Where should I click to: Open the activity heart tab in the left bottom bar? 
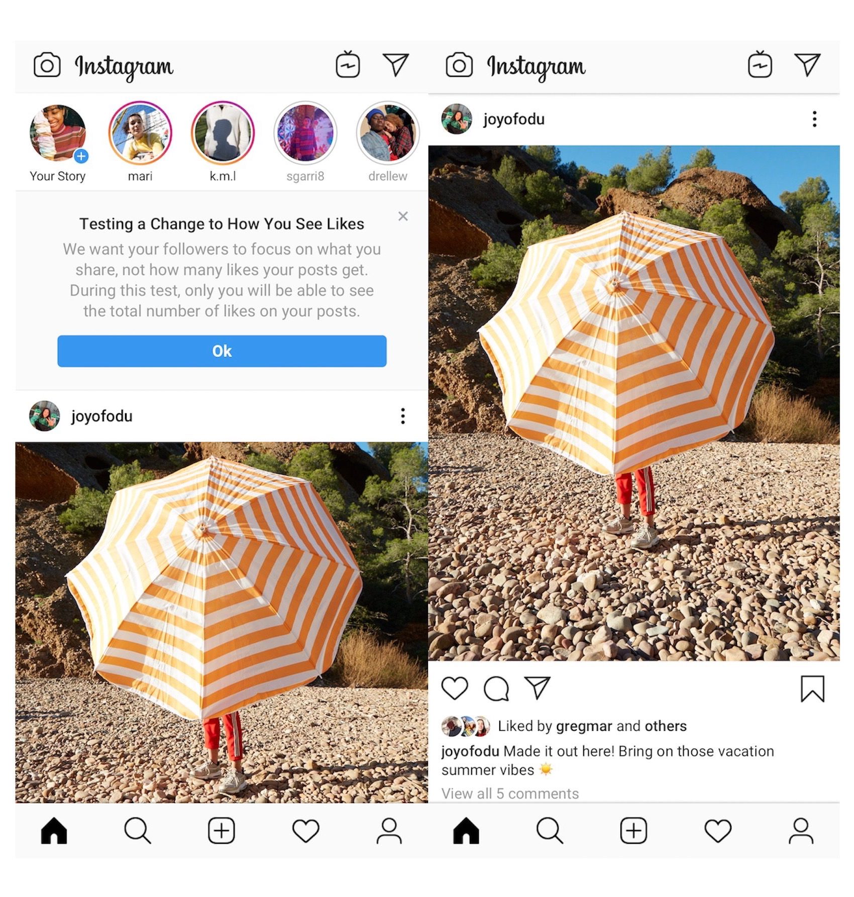click(x=305, y=831)
